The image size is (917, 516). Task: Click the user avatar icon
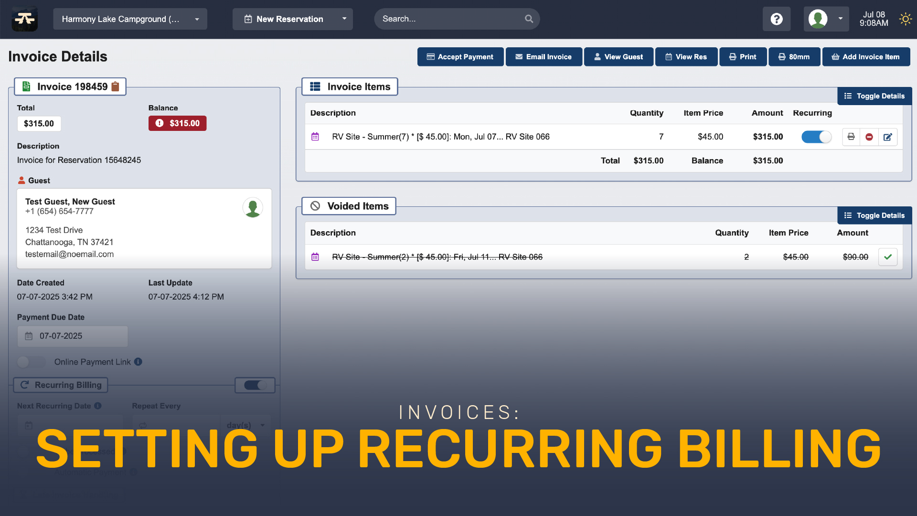818,19
